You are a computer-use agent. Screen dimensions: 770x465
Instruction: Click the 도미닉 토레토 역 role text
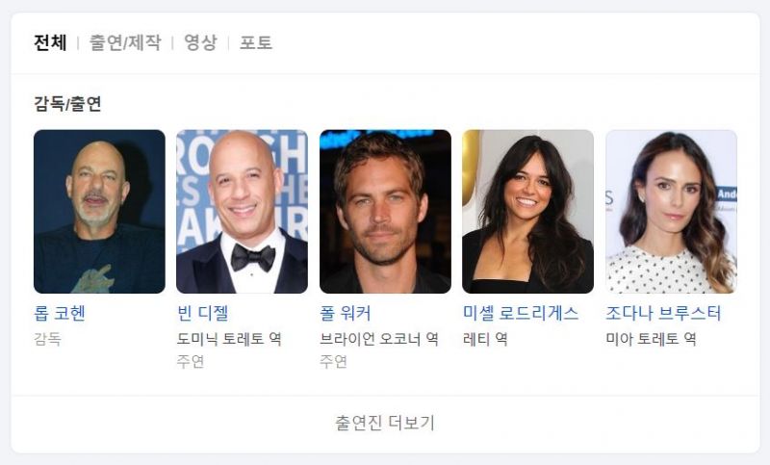tap(229, 339)
